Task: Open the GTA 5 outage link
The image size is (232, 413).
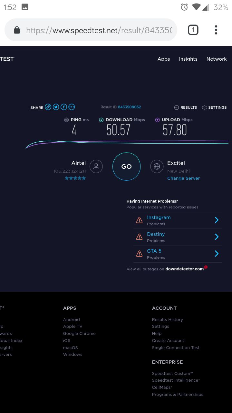Action: 154,251
